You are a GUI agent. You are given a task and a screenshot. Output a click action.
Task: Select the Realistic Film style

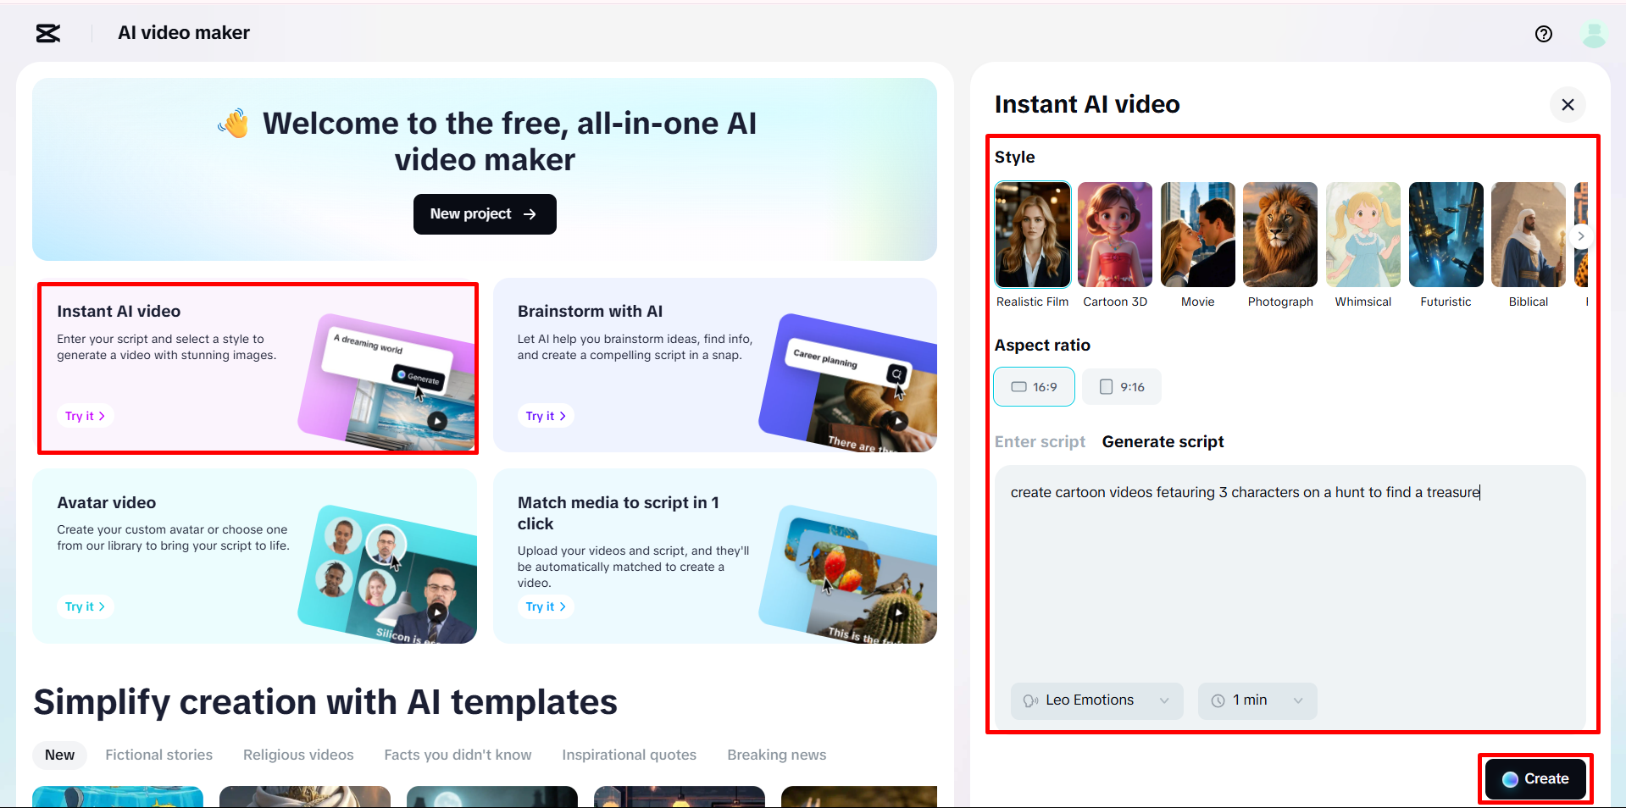(x=1033, y=235)
